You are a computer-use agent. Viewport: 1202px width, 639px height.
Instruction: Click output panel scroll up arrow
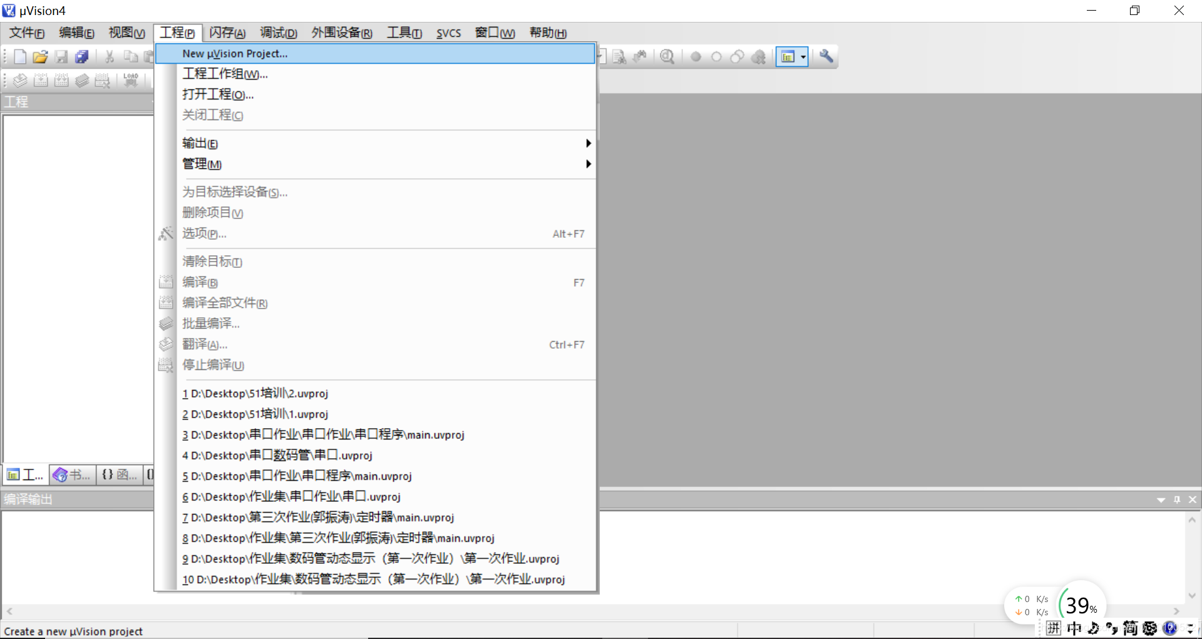(x=1192, y=519)
